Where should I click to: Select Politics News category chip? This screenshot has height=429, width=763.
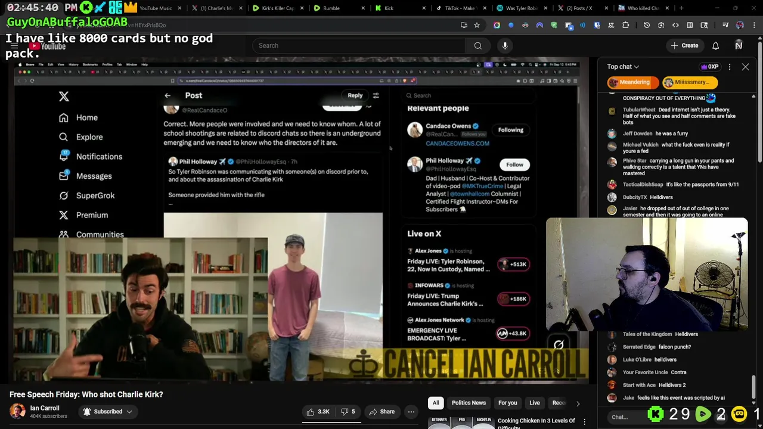[x=469, y=403]
